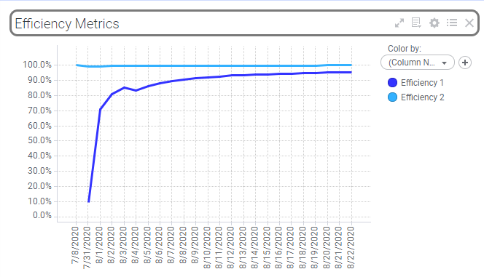Click the 40.0% y-axis label
Viewport: 484px width, 277px height.
pyautogui.click(x=39, y=156)
